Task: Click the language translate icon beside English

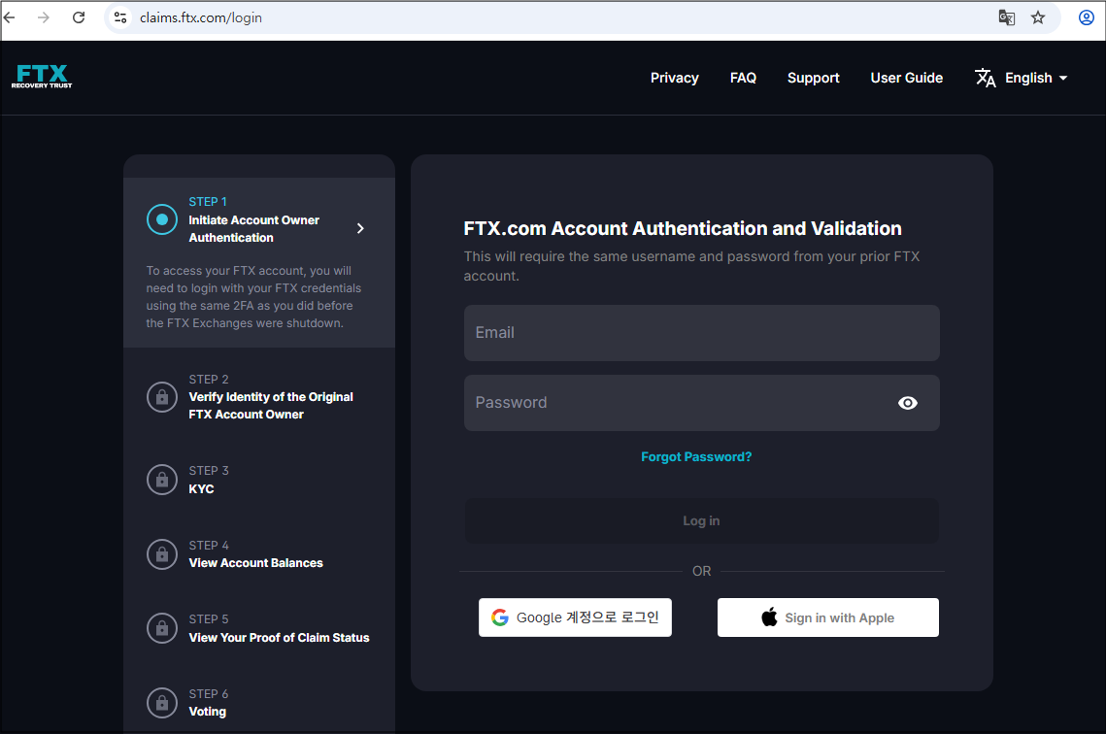Action: (x=986, y=78)
